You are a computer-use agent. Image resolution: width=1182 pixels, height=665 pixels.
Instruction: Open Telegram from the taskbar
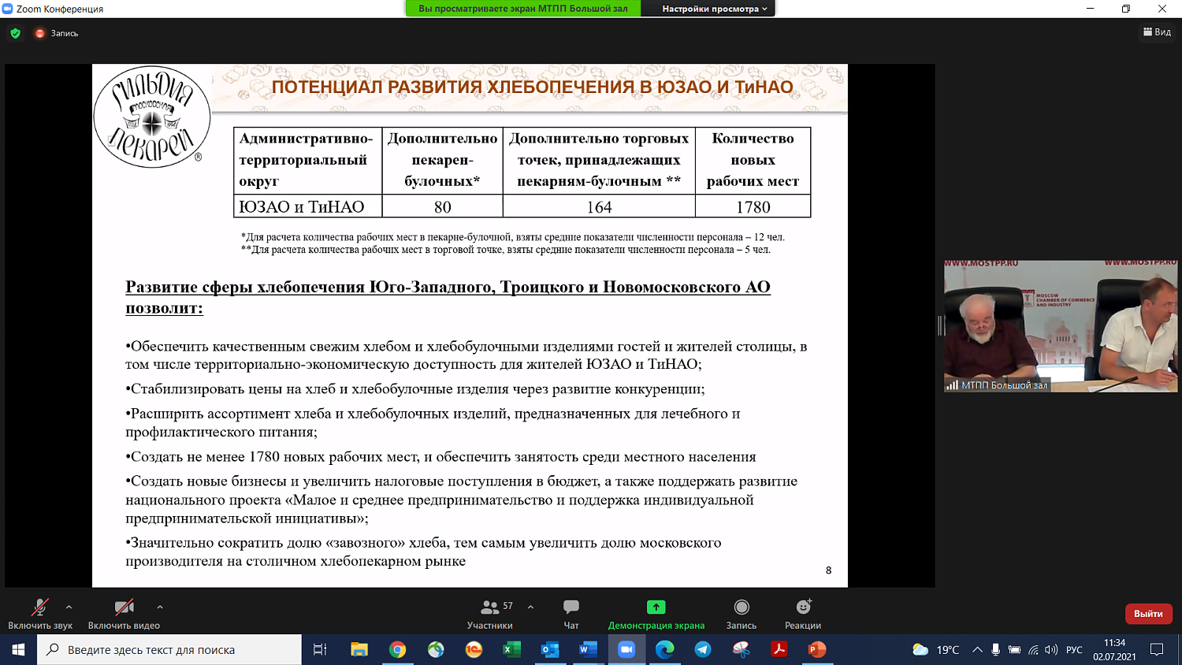[703, 648]
